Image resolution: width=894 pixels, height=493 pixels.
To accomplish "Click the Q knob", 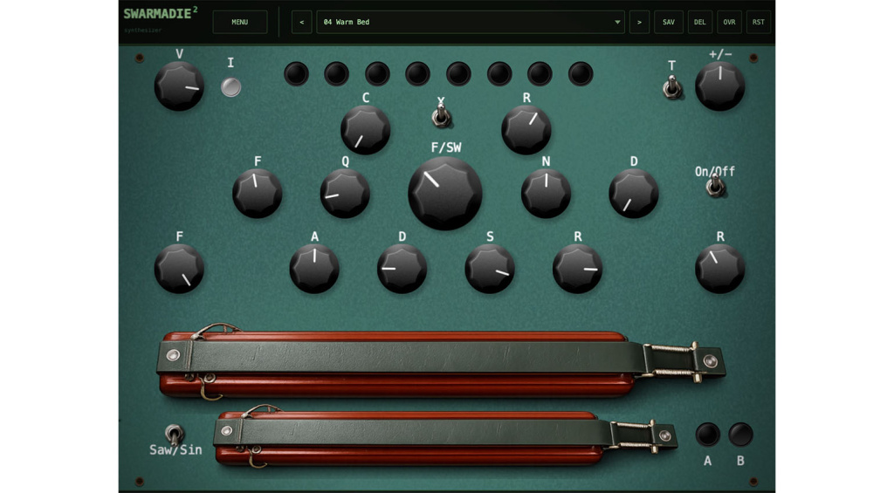I will point(345,194).
